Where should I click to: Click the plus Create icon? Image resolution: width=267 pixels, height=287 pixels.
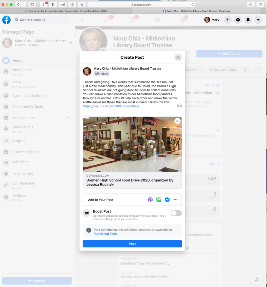(x=228, y=20)
